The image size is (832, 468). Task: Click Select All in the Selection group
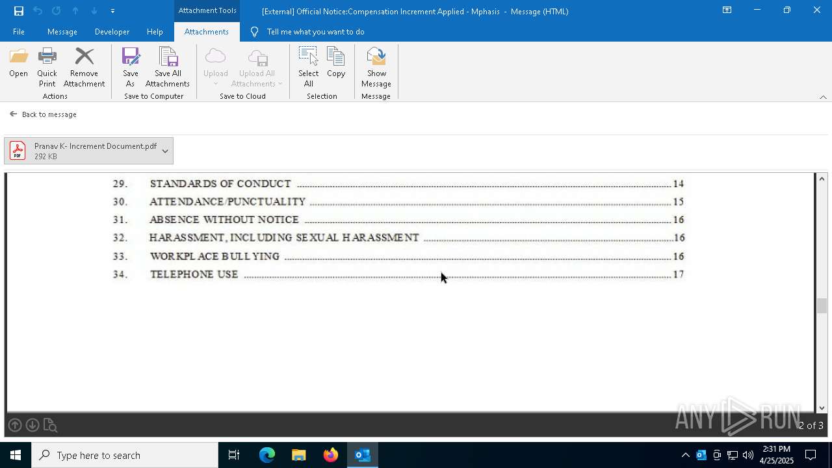click(309, 67)
